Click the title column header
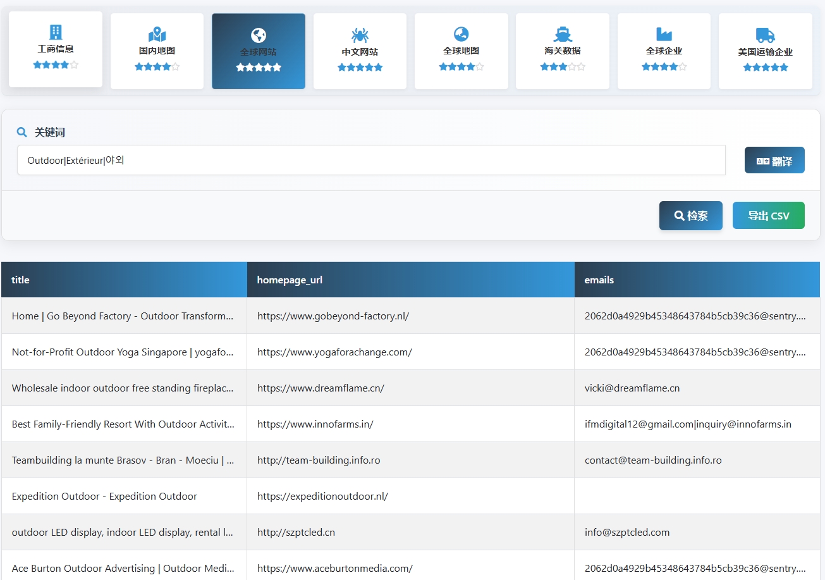Image resolution: width=825 pixels, height=580 pixels. click(x=124, y=280)
